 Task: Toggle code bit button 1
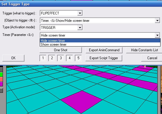point(43,58)
